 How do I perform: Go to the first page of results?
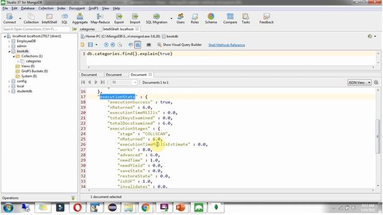pyautogui.click(x=83, y=82)
